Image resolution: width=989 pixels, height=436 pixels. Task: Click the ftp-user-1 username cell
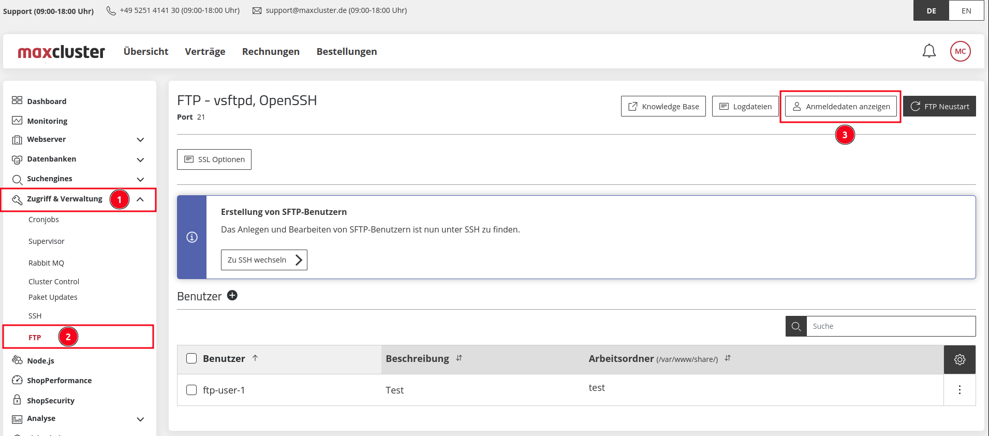click(x=224, y=390)
